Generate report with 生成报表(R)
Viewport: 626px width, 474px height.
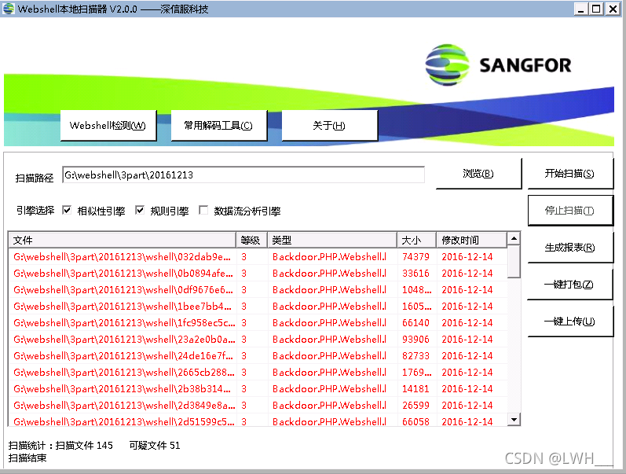569,248
